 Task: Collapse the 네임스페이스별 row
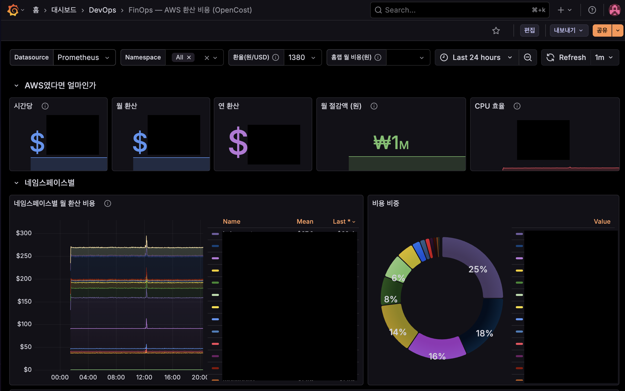(x=16, y=183)
